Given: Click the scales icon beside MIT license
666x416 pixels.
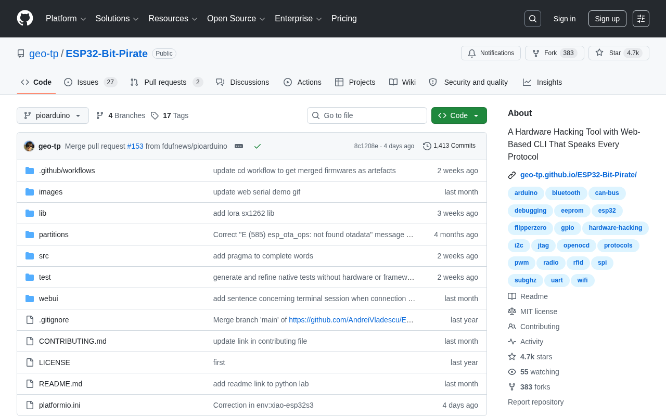Looking at the screenshot, I should [x=512, y=311].
